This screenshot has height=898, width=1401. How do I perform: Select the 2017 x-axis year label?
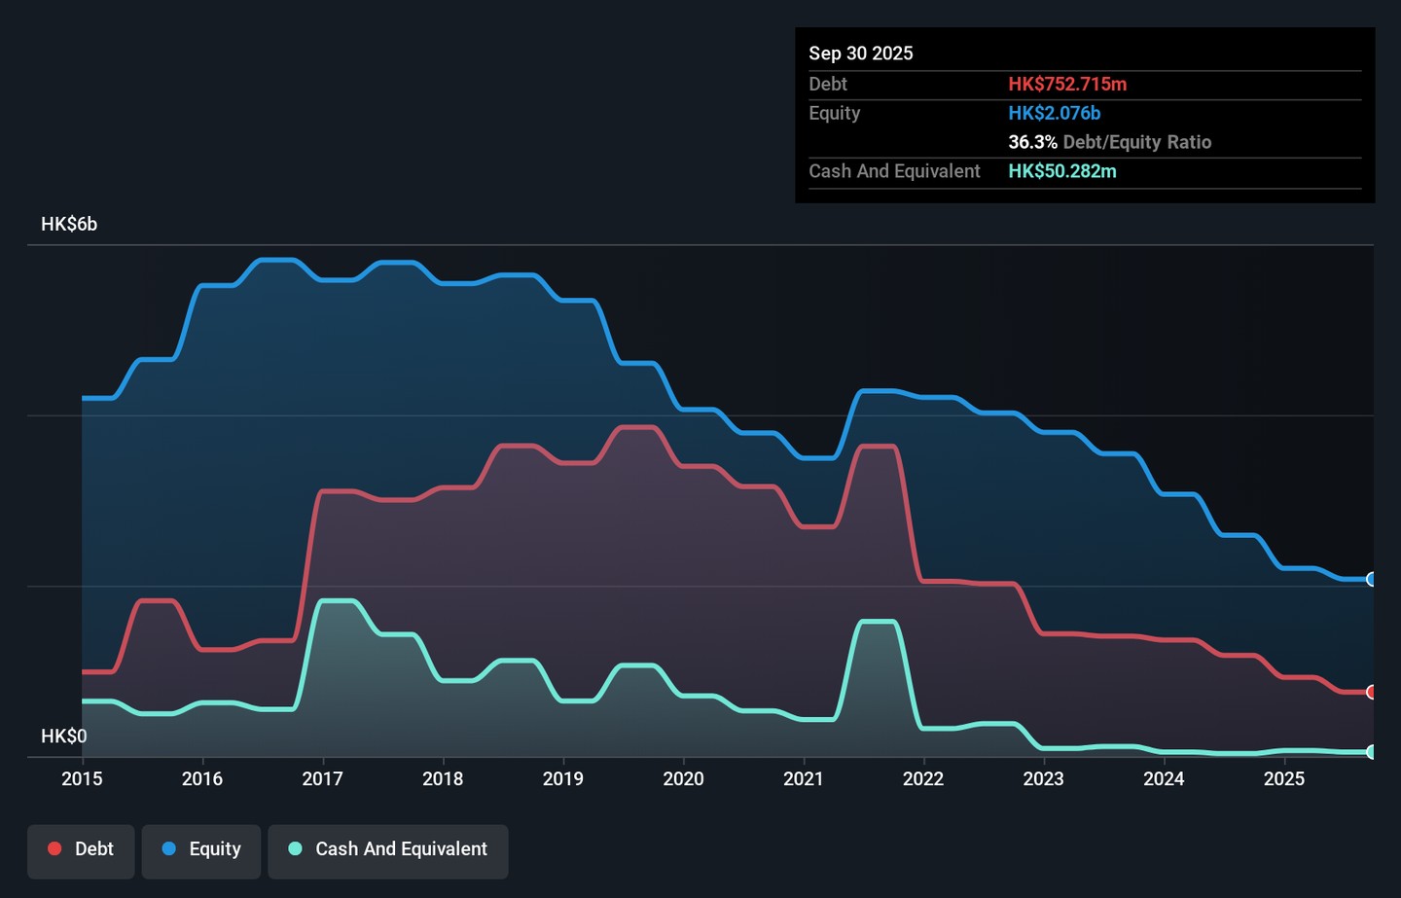322,778
